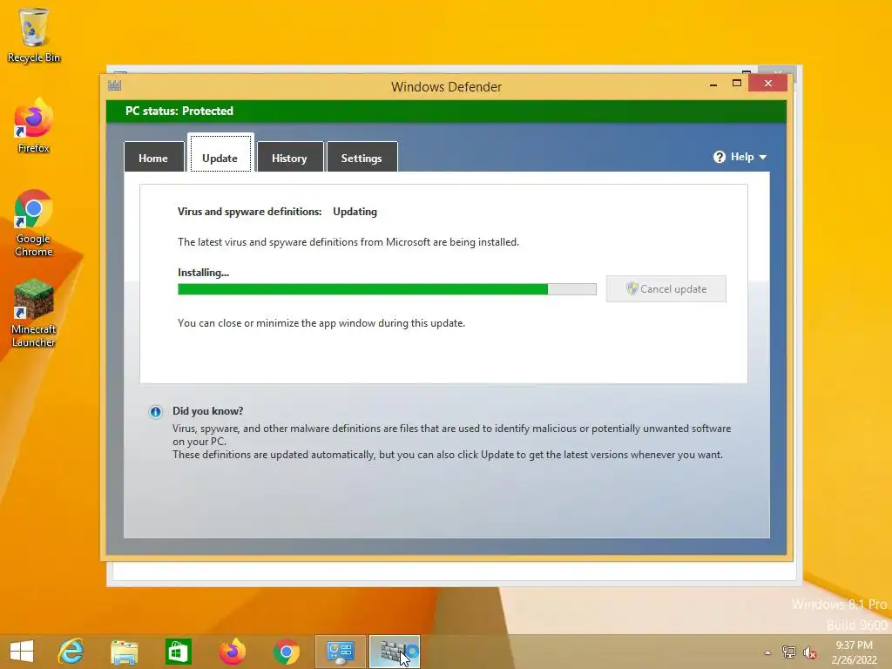Select the Update tab
Image resolution: width=892 pixels, height=669 pixels.
(x=220, y=153)
